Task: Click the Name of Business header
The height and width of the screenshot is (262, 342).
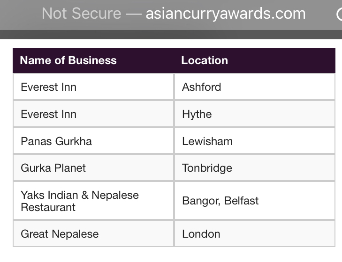Action: pyautogui.click(x=68, y=60)
